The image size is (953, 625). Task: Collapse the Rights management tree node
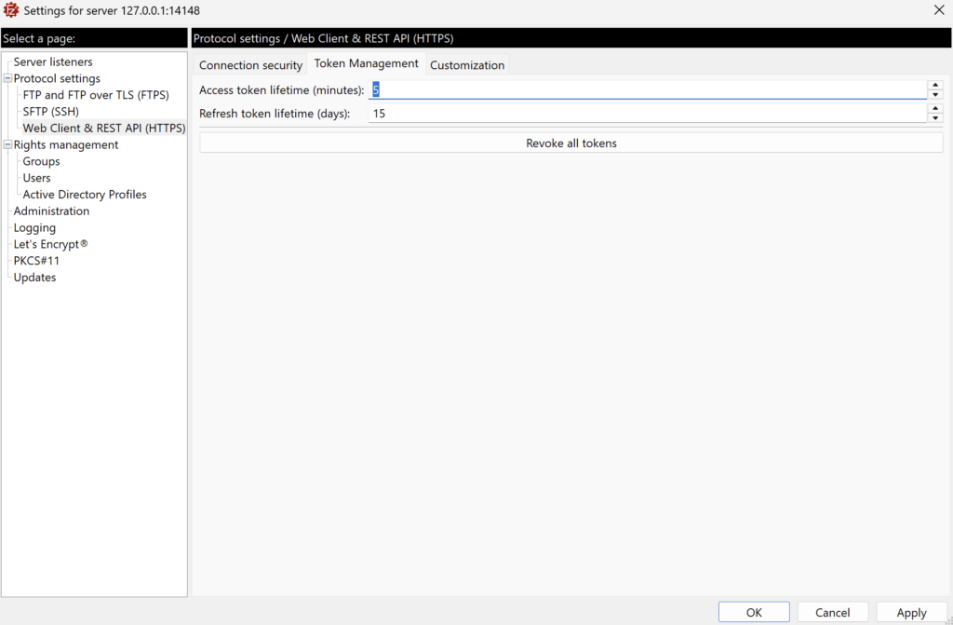tap(7, 144)
